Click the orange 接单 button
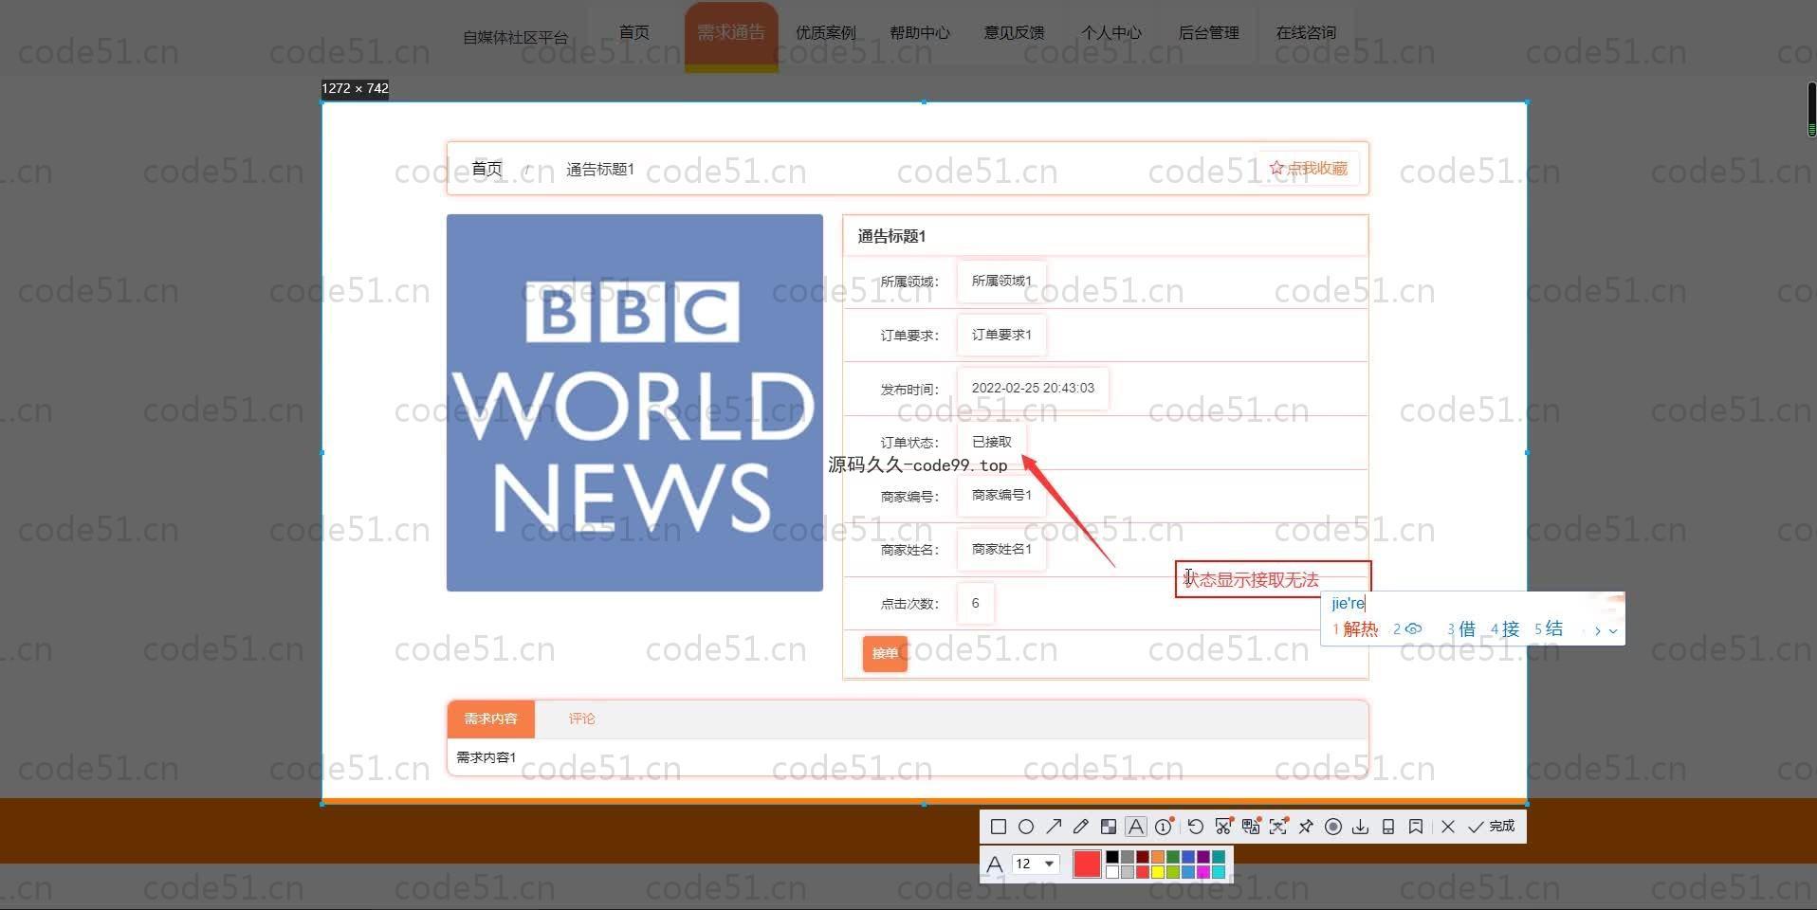1817x910 pixels. pyautogui.click(x=885, y=653)
